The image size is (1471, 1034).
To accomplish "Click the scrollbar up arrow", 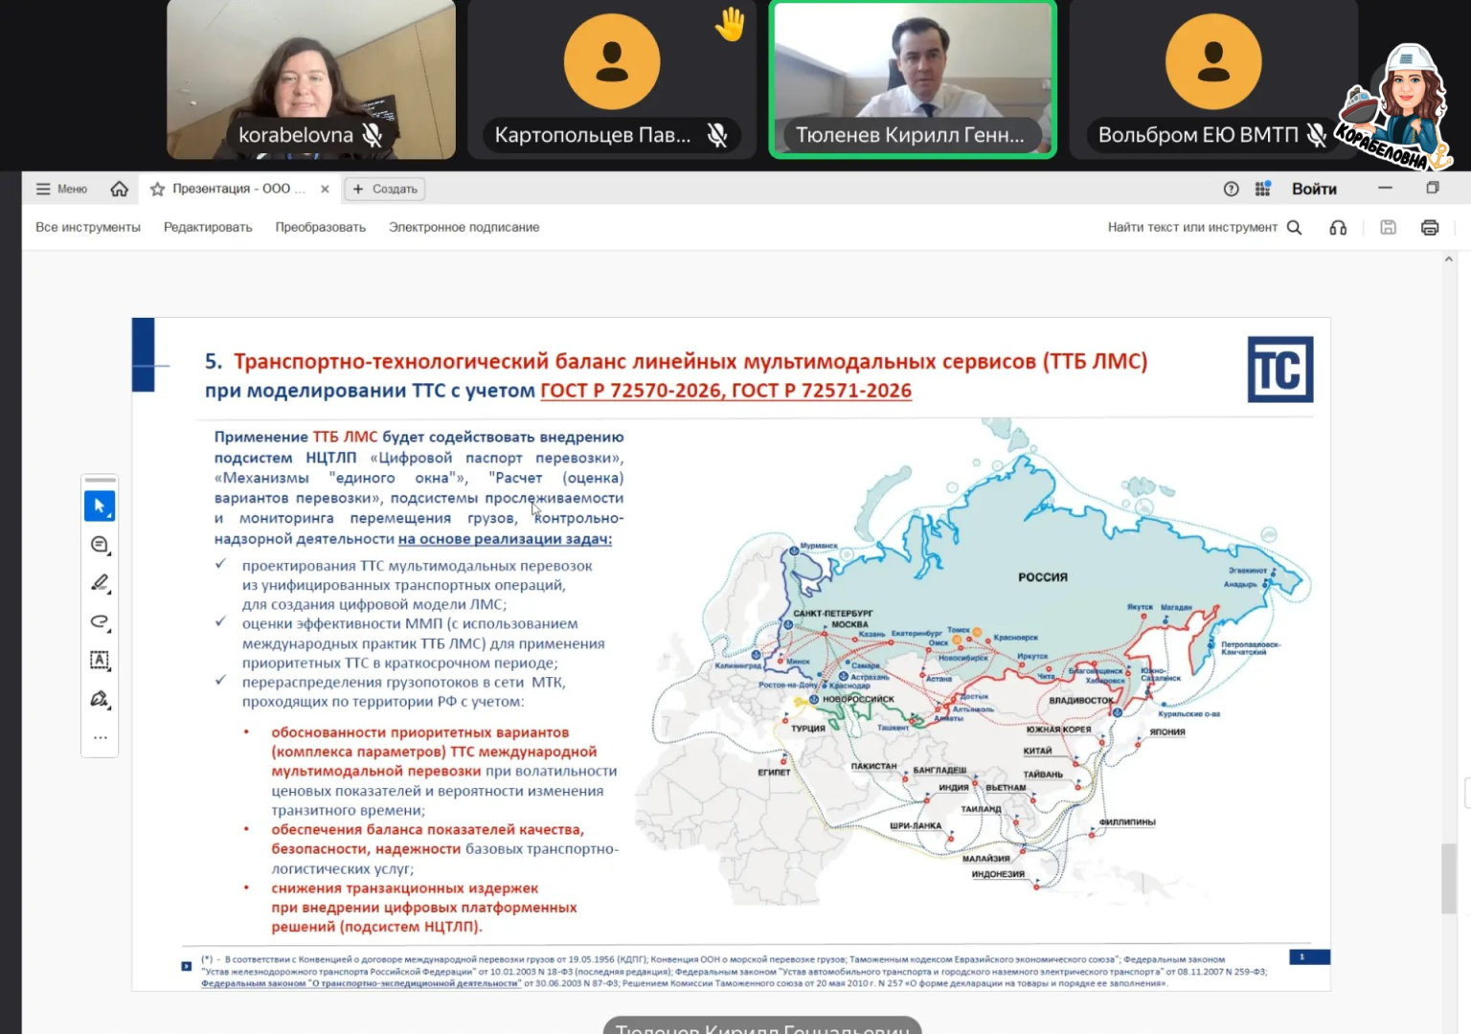I will coord(1448,258).
